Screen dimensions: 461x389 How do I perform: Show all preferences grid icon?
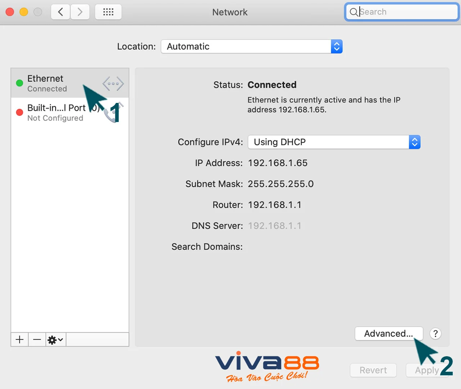click(x=108, y=12)
